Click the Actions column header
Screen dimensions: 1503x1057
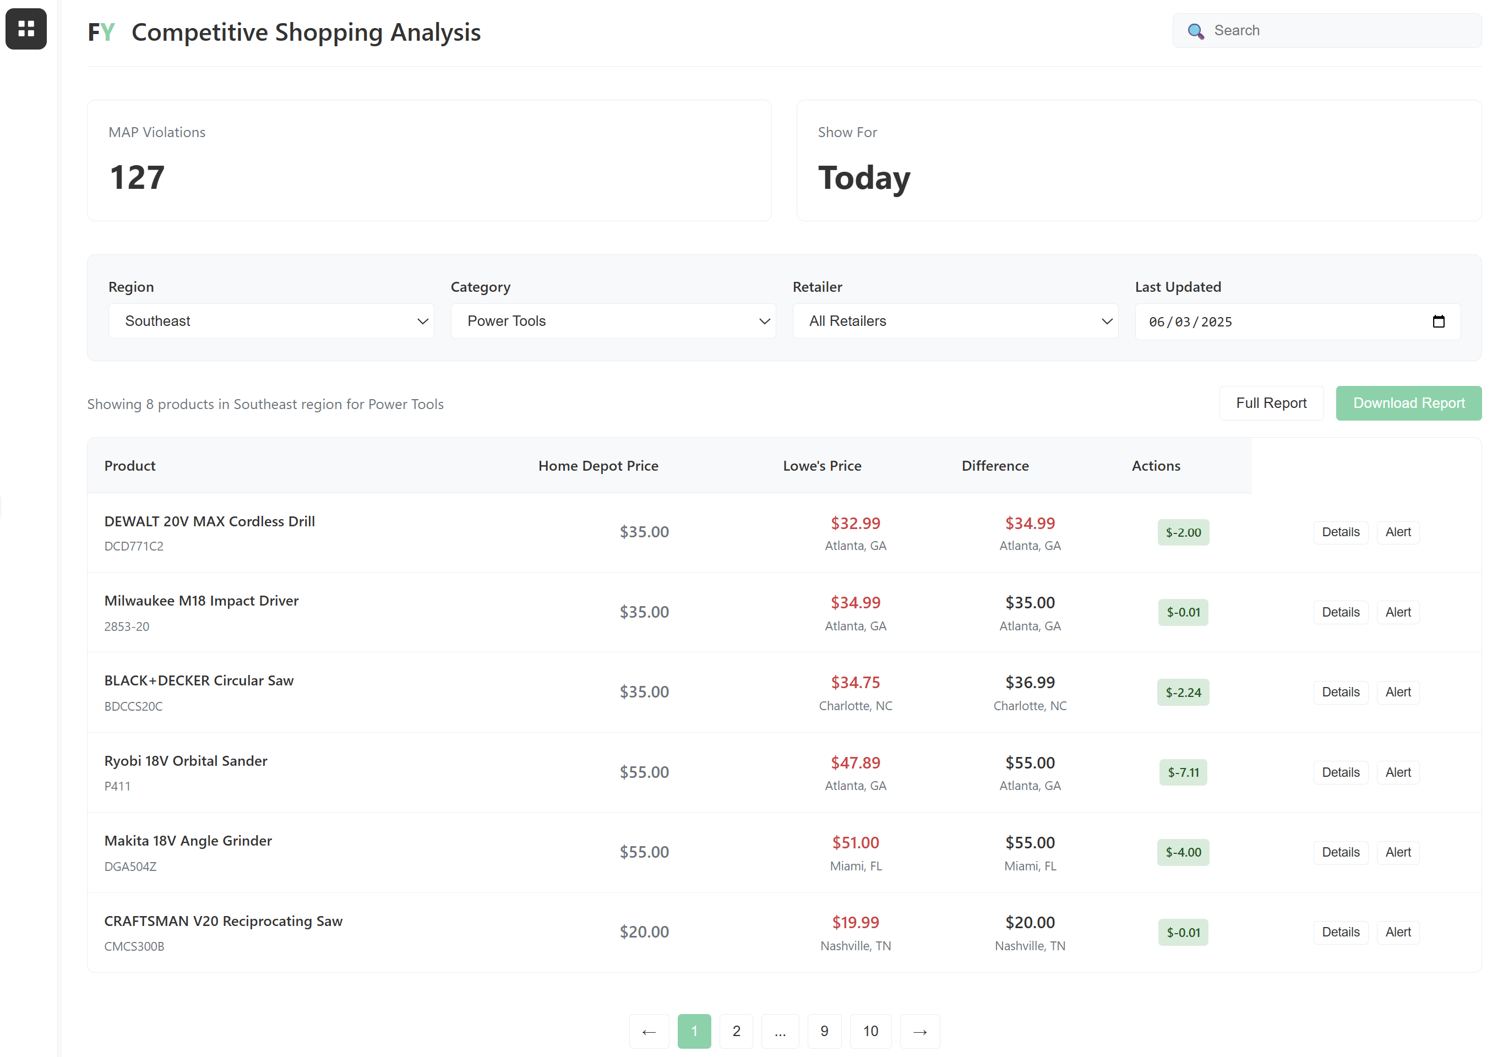tap(1156, 466)
